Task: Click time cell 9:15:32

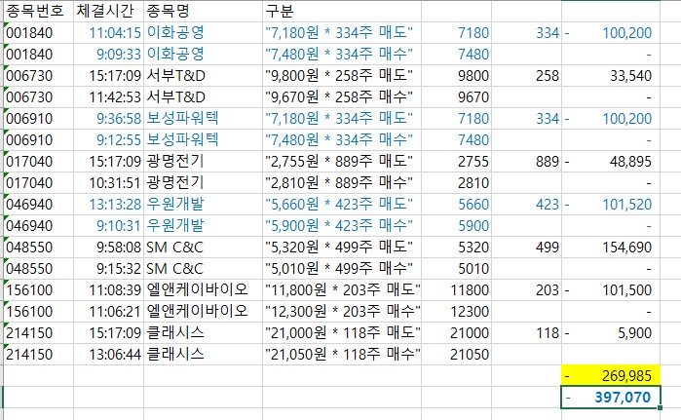Action: 108,268
